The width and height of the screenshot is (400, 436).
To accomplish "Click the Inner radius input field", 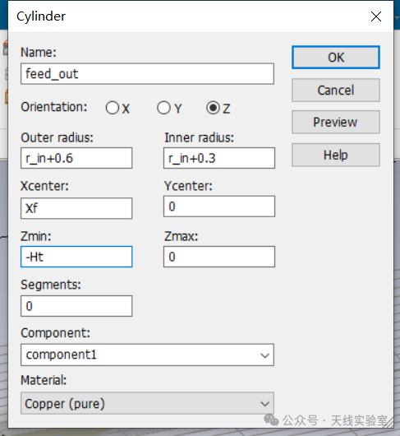I will 219,158.
